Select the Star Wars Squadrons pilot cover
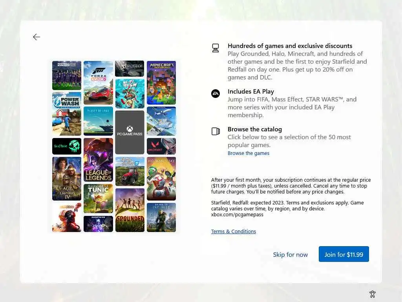The width and height of the screenshot is (402, 302). click(x=67, y=217)
